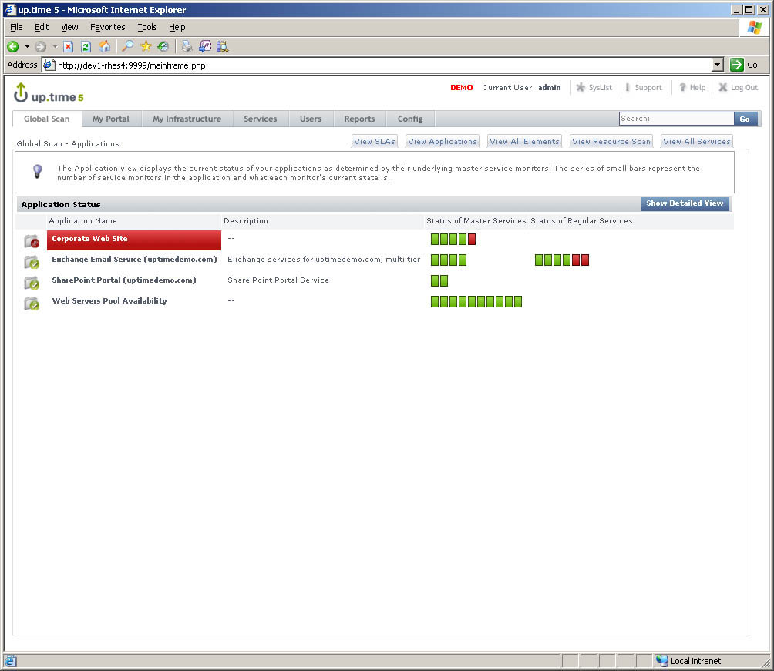
Task: Open the SysList link
Action: (595, 87)
